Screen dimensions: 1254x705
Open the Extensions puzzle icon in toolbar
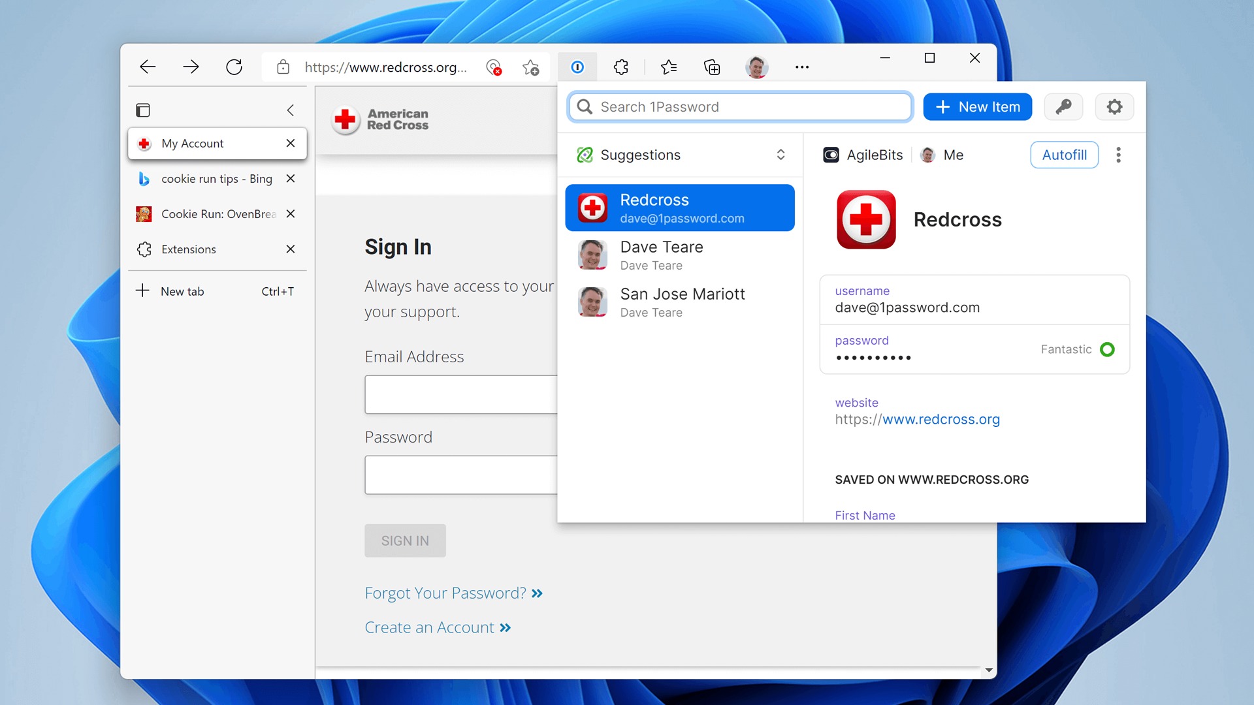pos(621,67)
